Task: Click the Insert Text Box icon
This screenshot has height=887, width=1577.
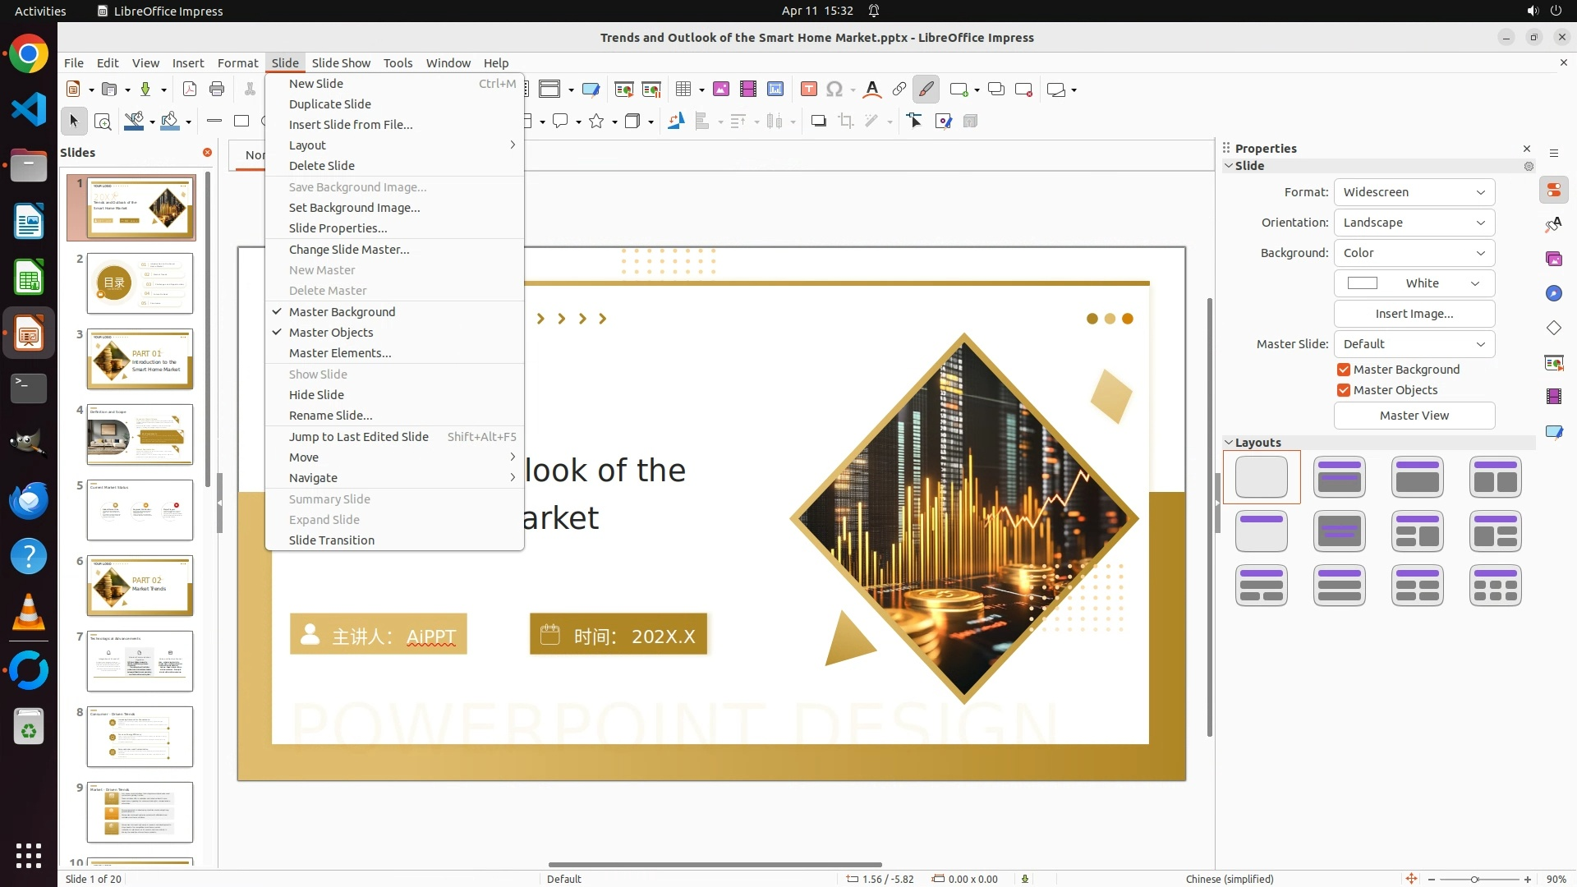Action: pos(808,90)
